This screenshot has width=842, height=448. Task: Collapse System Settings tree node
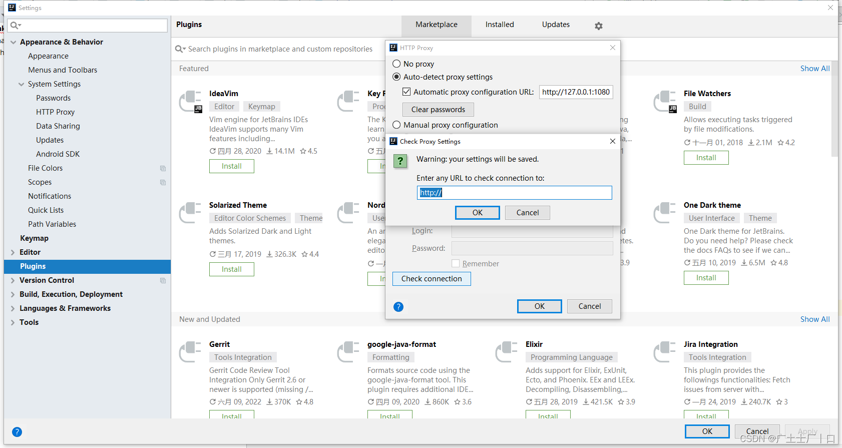[22, 84]
